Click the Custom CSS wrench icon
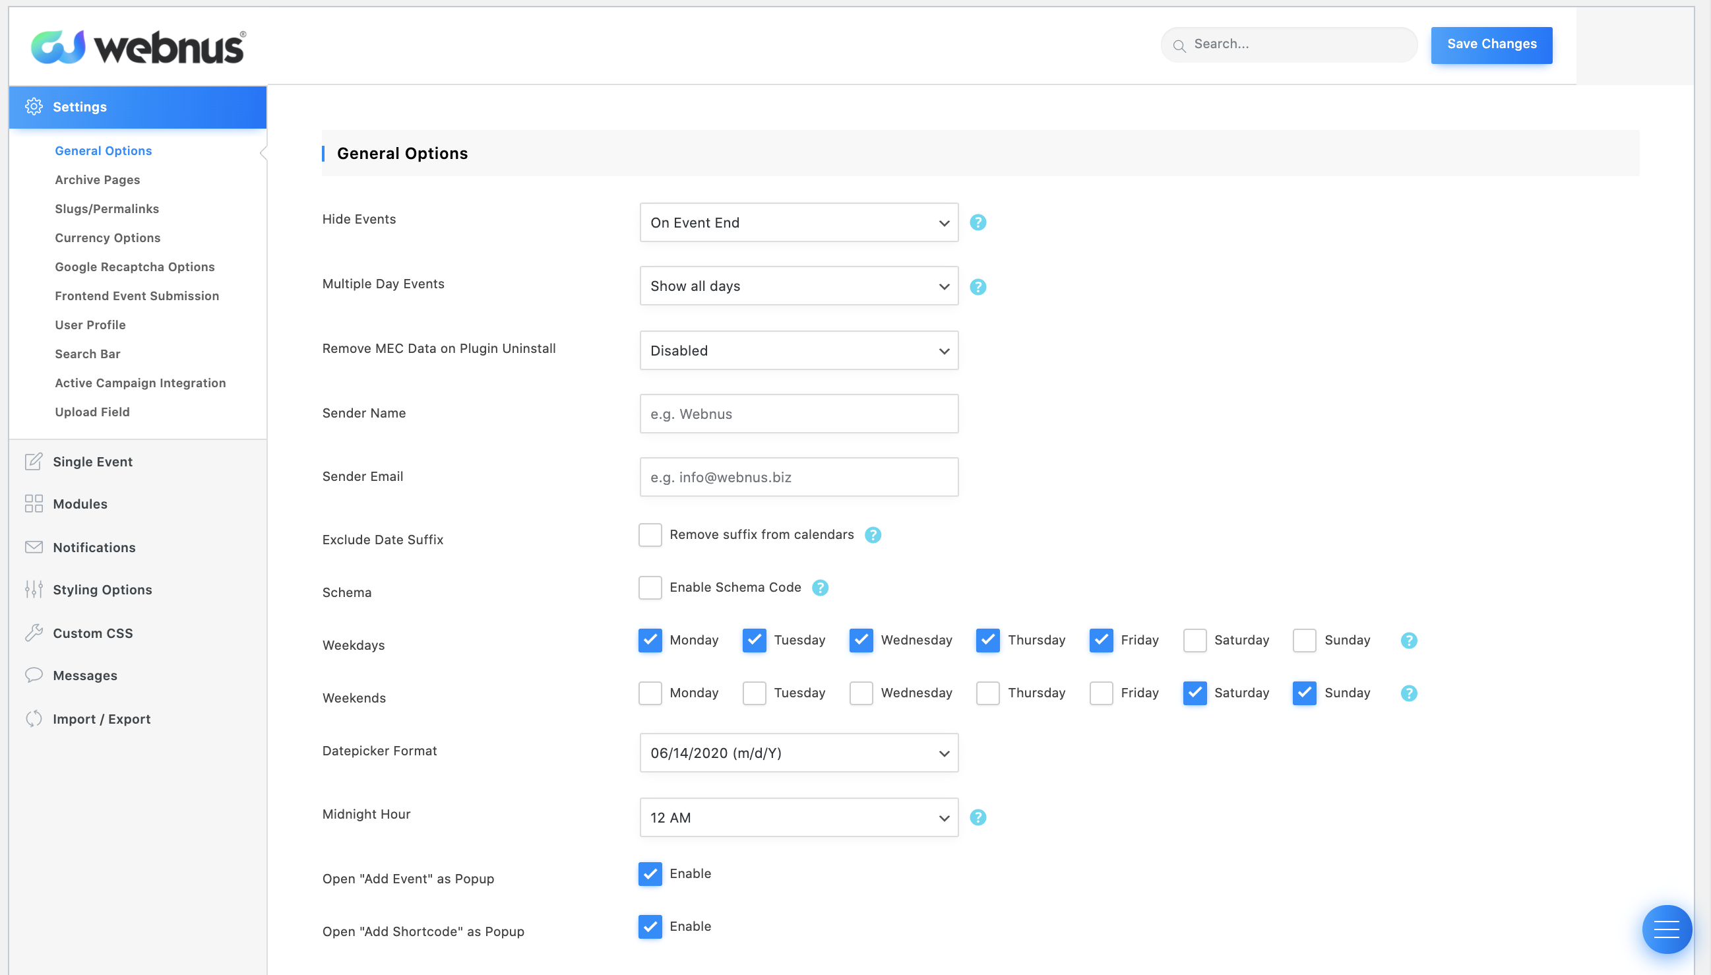This screenshot has height=975, width=1711. [x=34, y=633]
